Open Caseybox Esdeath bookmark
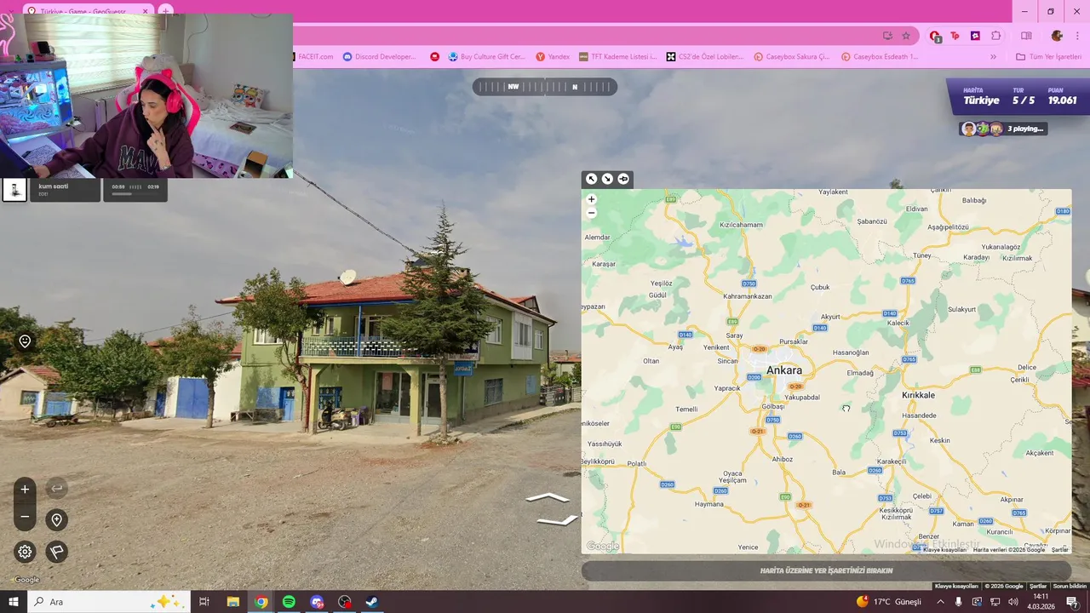 coord(880,57)
